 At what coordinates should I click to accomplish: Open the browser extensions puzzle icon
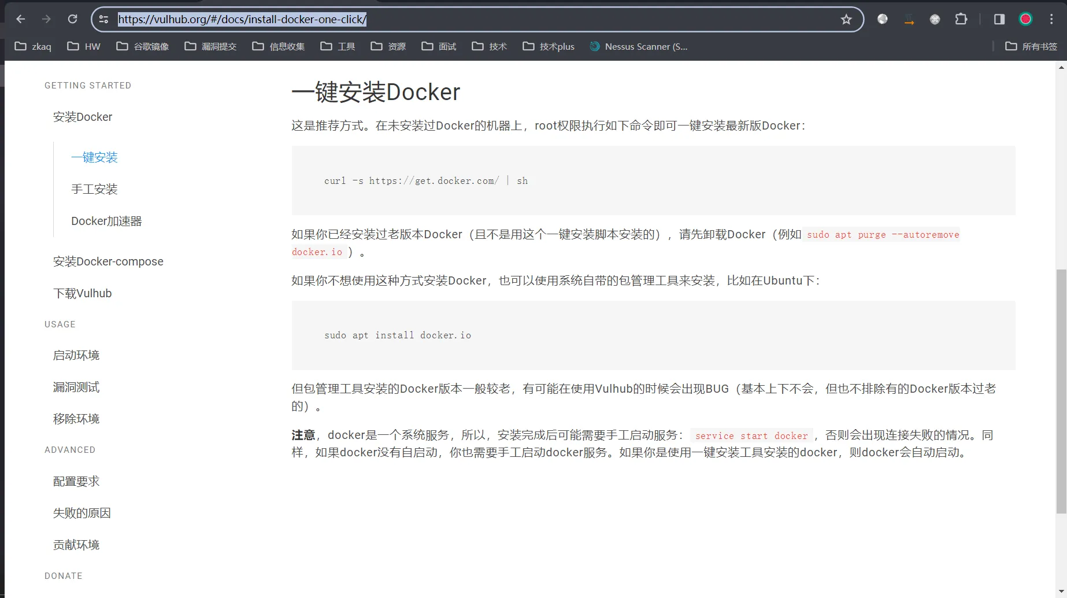(x=961, y=19)
